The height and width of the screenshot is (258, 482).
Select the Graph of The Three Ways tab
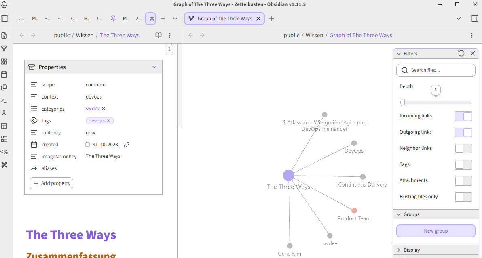point(224,19)
